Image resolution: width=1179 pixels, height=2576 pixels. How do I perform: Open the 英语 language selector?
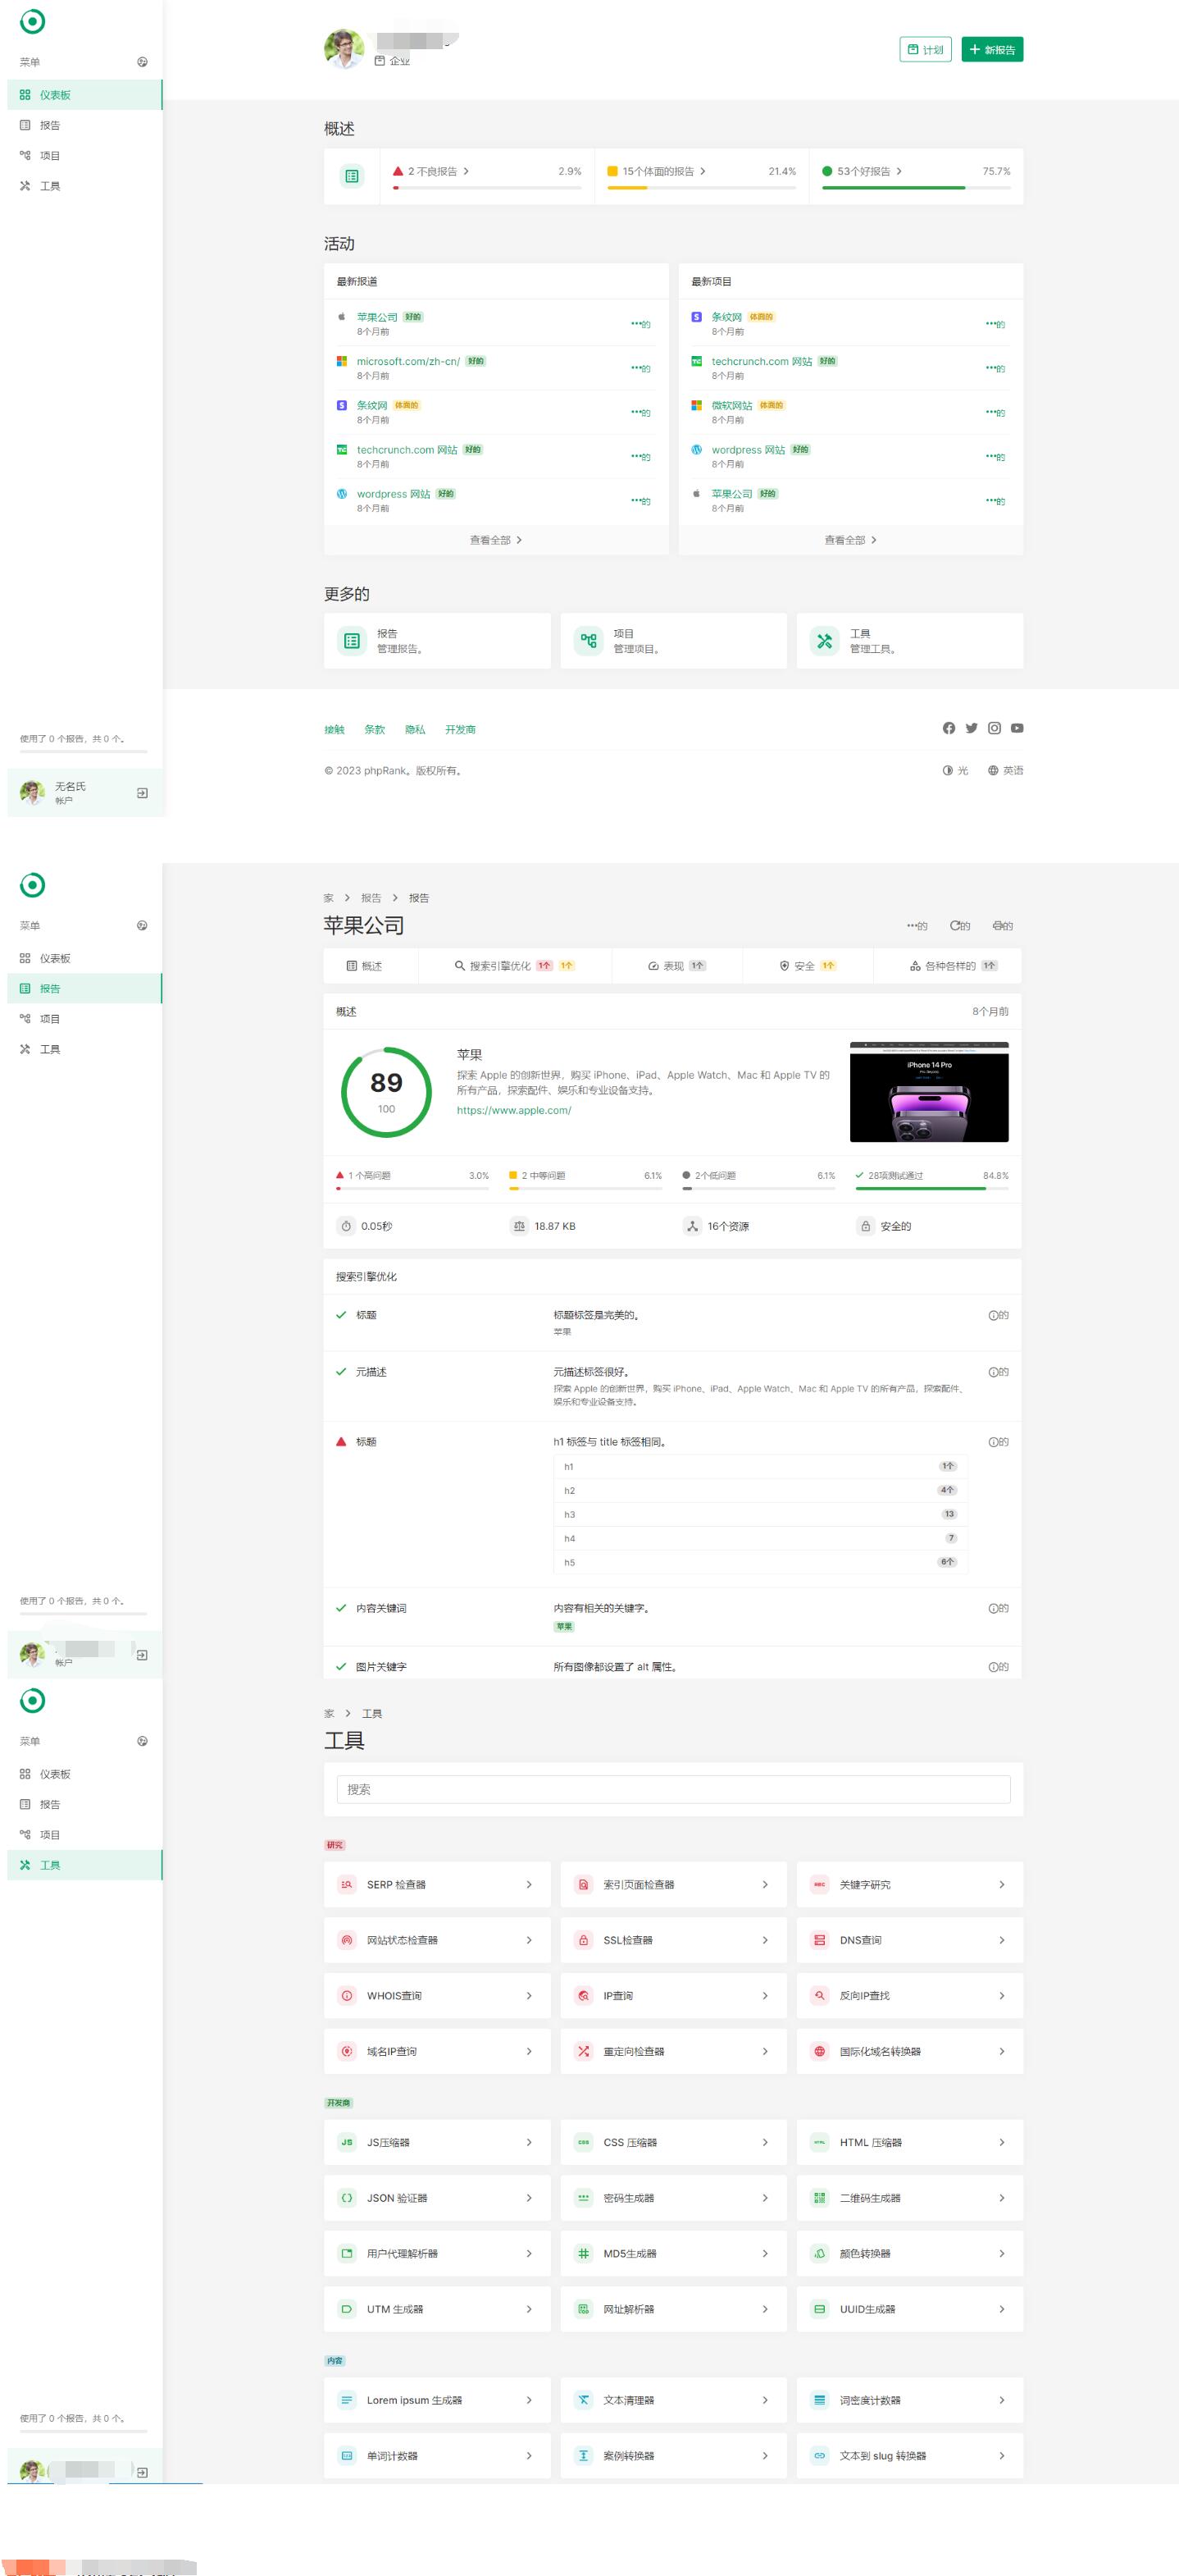click(1005, 771)
